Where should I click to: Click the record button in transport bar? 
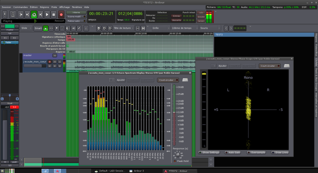(x=61, y=15)
